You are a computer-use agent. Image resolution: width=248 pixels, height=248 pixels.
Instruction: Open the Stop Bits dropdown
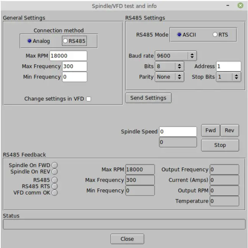click(228, 77)
